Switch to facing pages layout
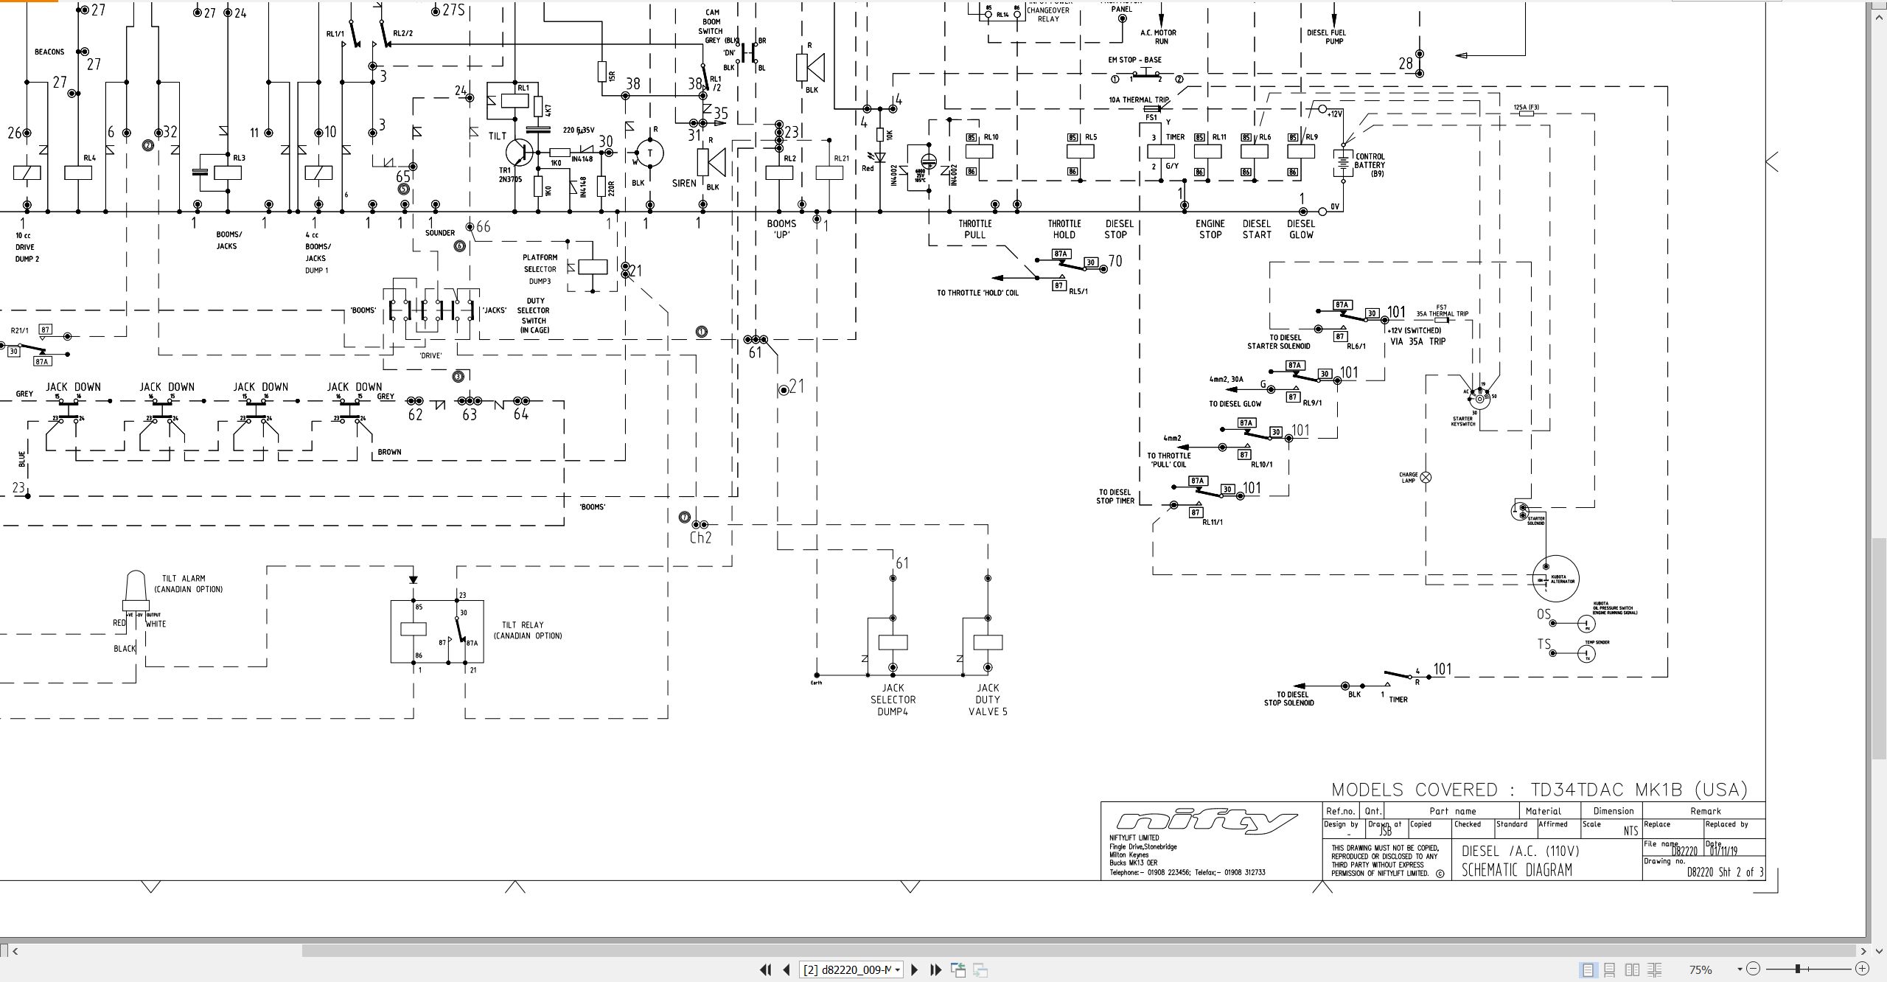Screen dimensions: 1887x982 pos(1633,970)
